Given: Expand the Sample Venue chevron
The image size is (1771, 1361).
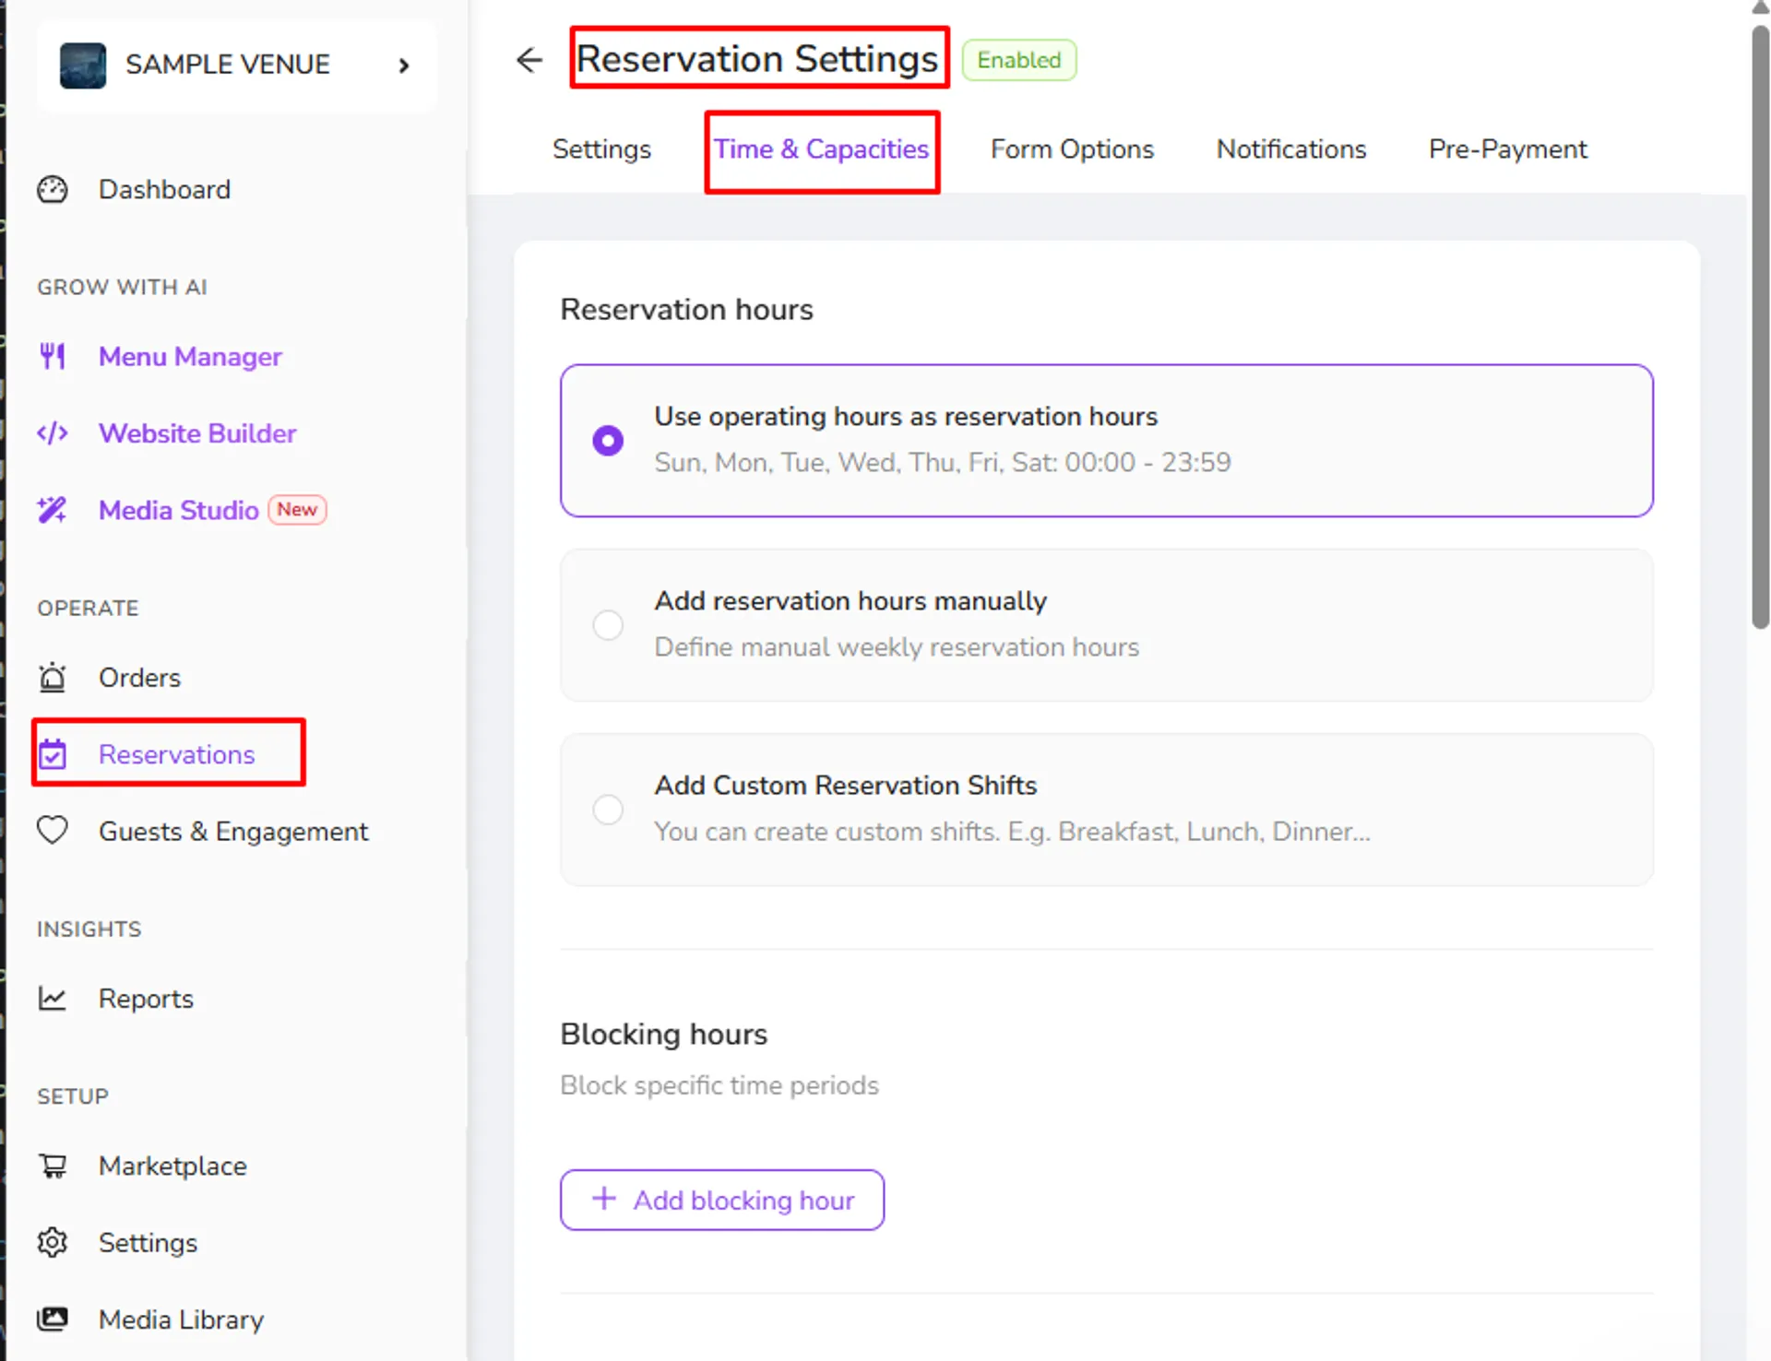Looking at the screenshot, I should 403,65.
